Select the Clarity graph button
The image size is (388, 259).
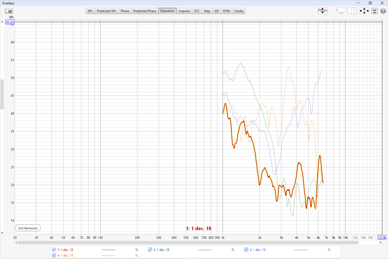coord(239,11)
